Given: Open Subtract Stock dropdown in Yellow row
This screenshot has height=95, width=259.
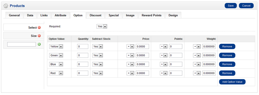Looking at the screenshot, I should click(x=98, y=46).
